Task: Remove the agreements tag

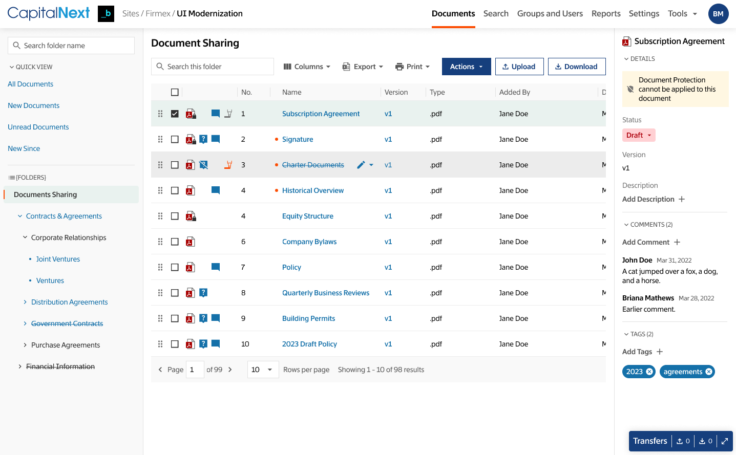Action: pyautogui.click(x=709, y=372)
